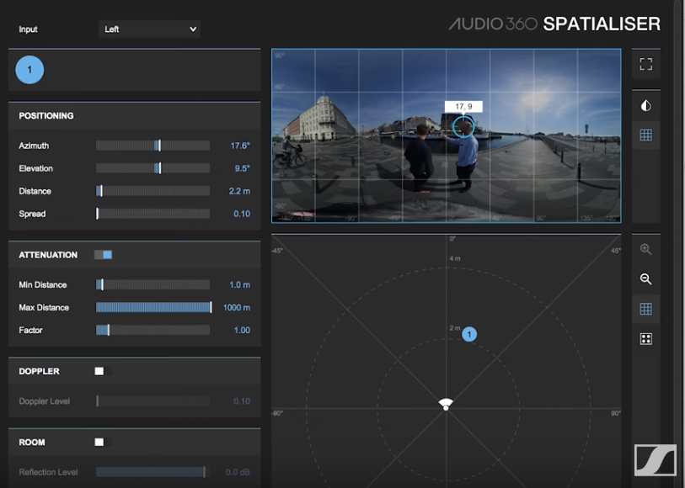The height and width of the screenshot is (488, 685).
Task: Click the Max Distance slider
Action: [x=153, y=307]
